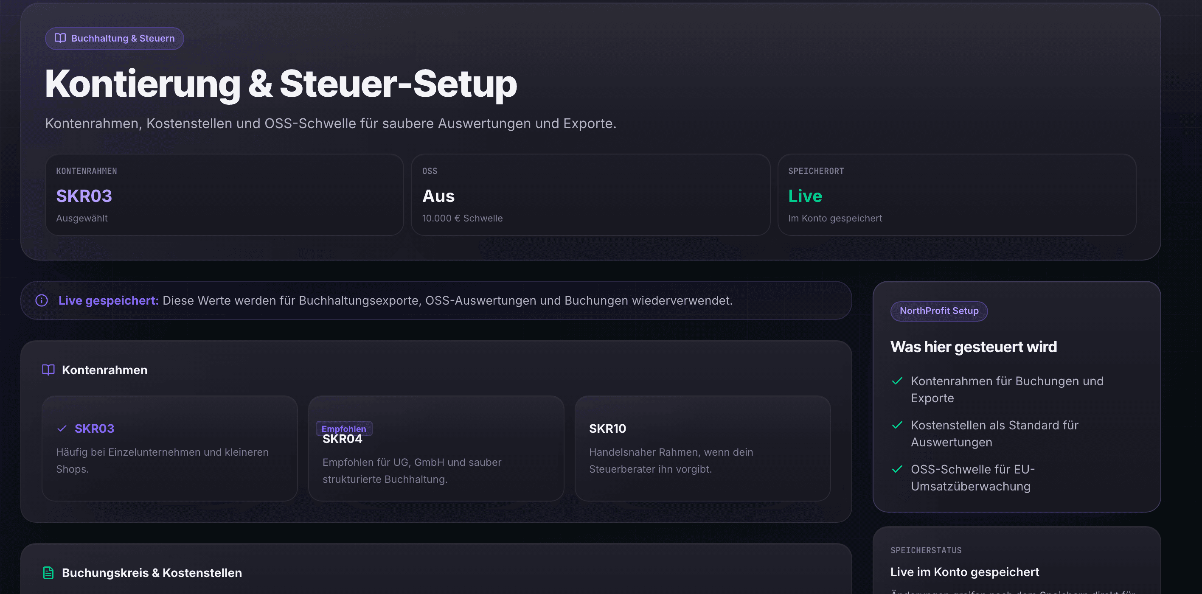Click 'Empfohlen für UG, GmbH' description text
The height and width of the screenshot is (594, 1202).
pyautogui.click(x=412, y=471)
